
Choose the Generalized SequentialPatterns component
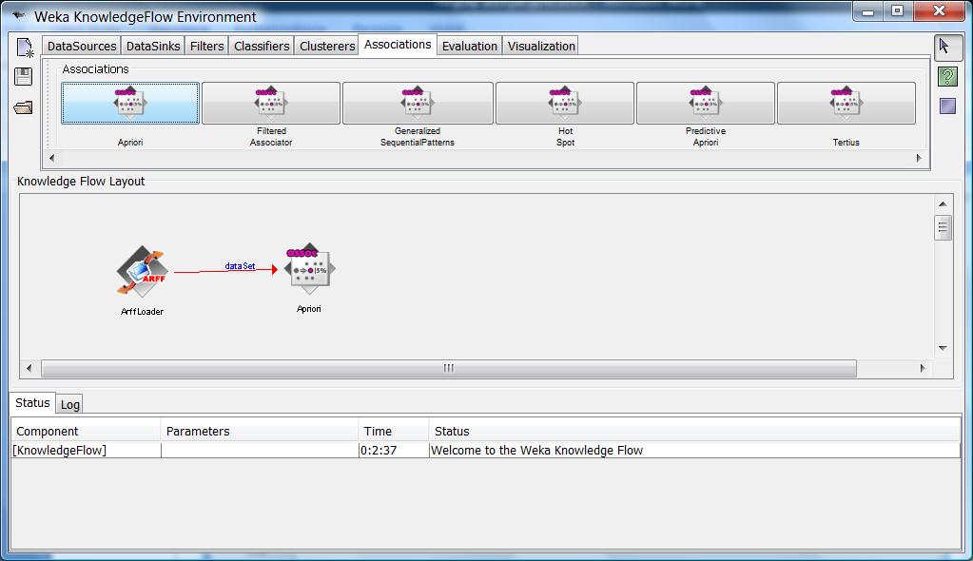418,103
